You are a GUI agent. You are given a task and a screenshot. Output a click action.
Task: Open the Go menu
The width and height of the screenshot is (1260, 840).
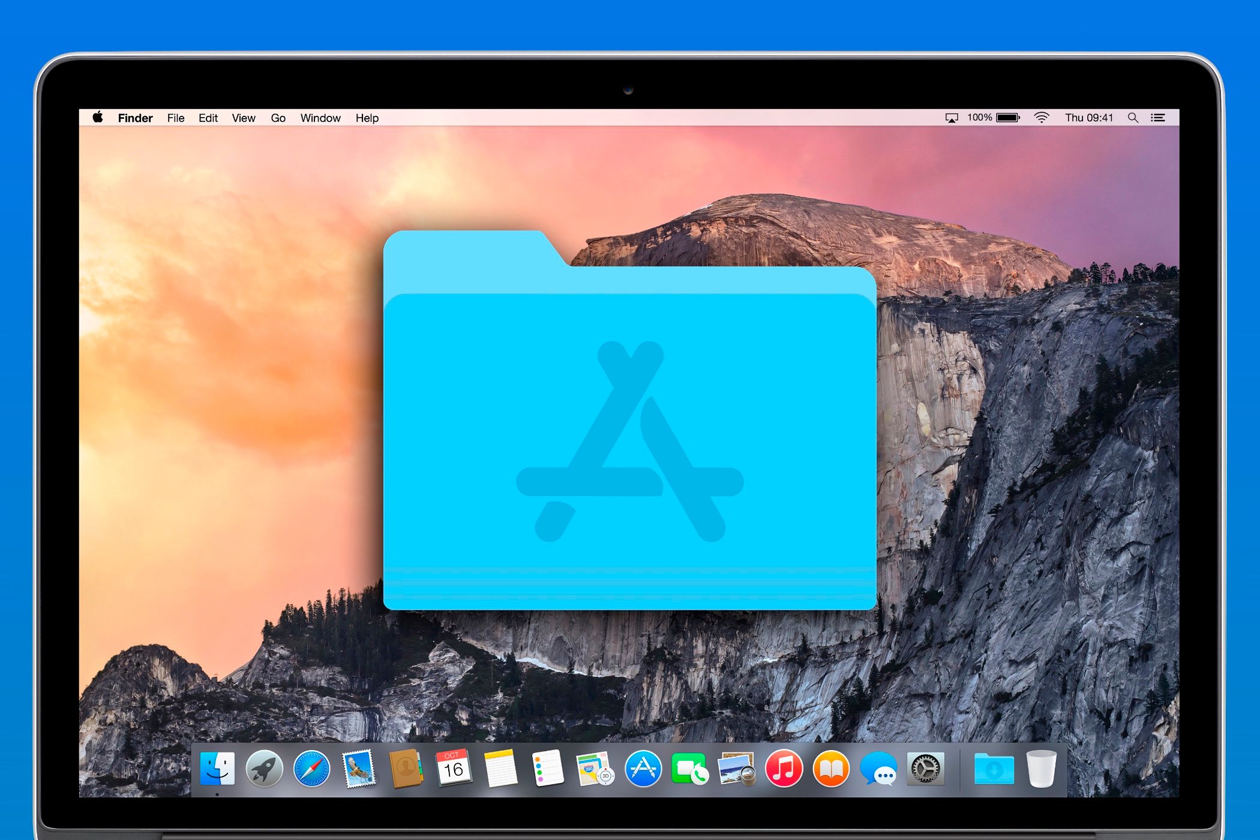(x=278, y=118)
